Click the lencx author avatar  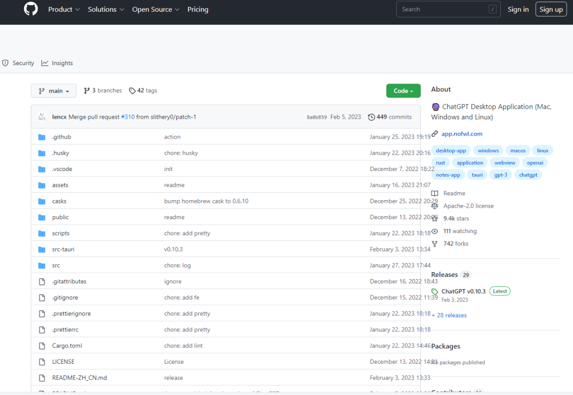42,116
